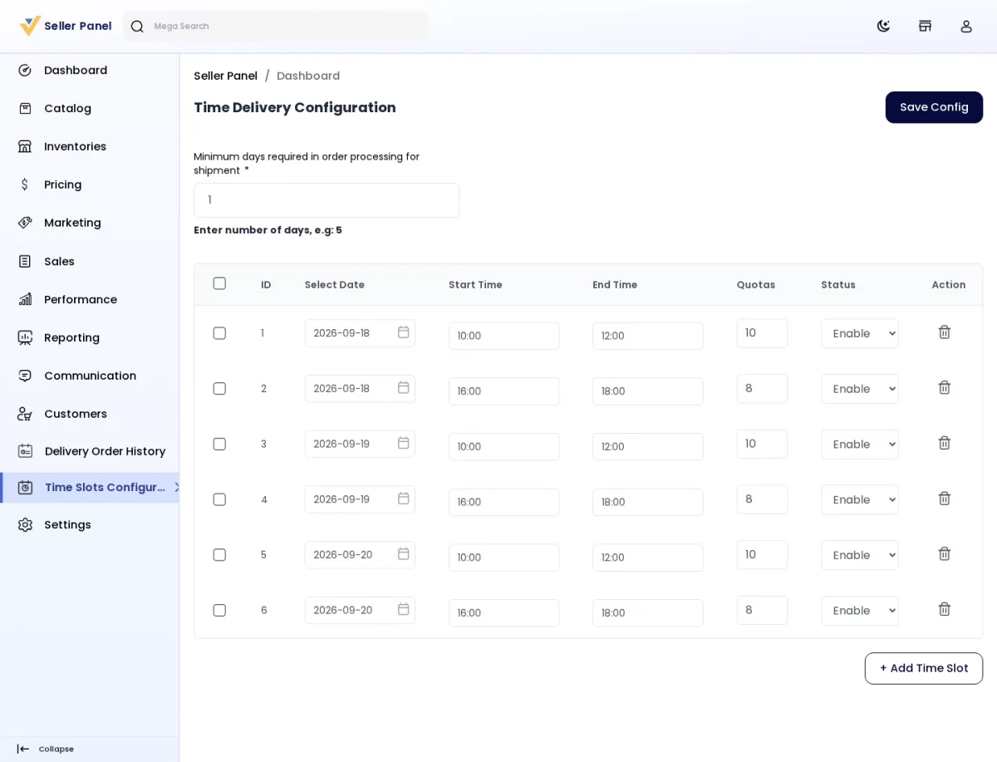
Task: Open Status dropdown for slot ID 2
Action: [x=860, y=389]
